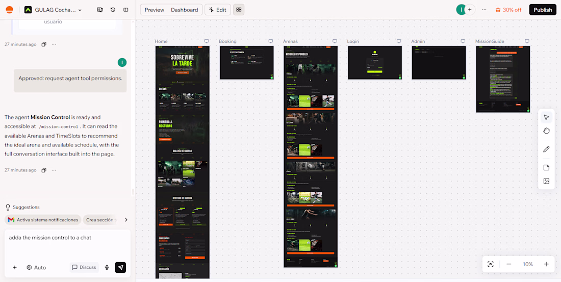Copy the message above Approved request

(44, 44)
